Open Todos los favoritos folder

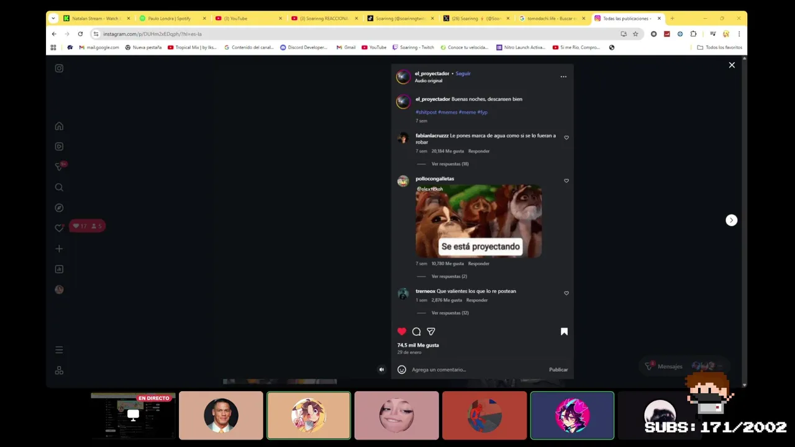coord(720,47)
